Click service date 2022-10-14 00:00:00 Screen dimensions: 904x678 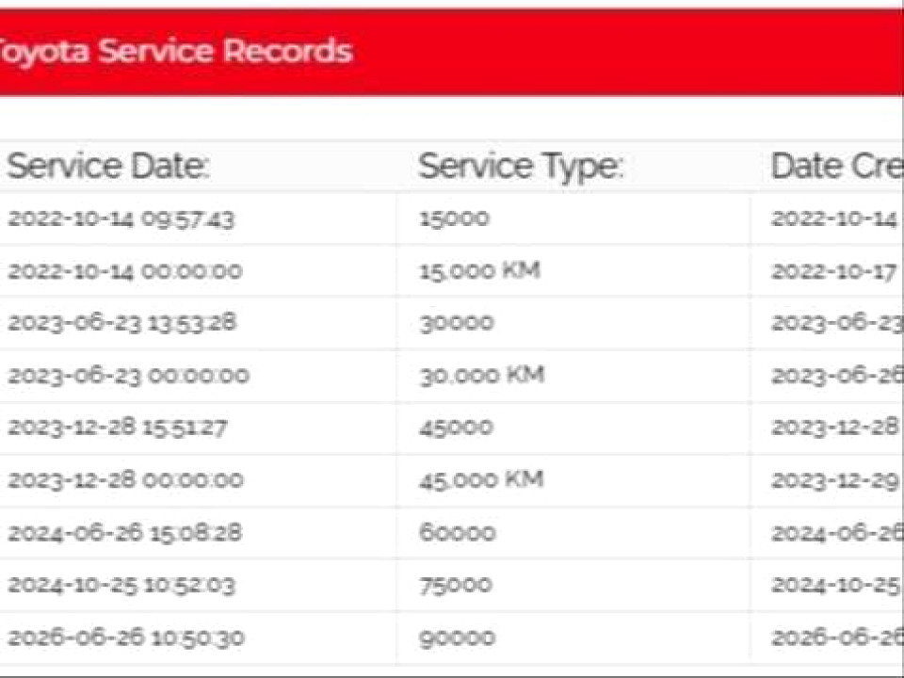(125, 271)
